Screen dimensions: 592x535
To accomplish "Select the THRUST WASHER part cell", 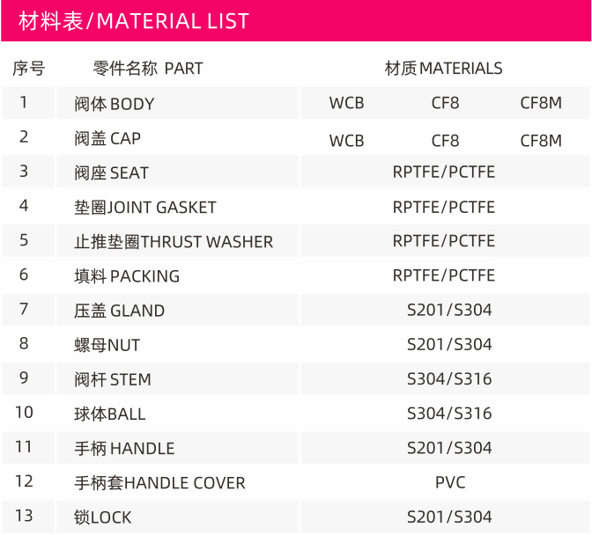I will [177, 241].
